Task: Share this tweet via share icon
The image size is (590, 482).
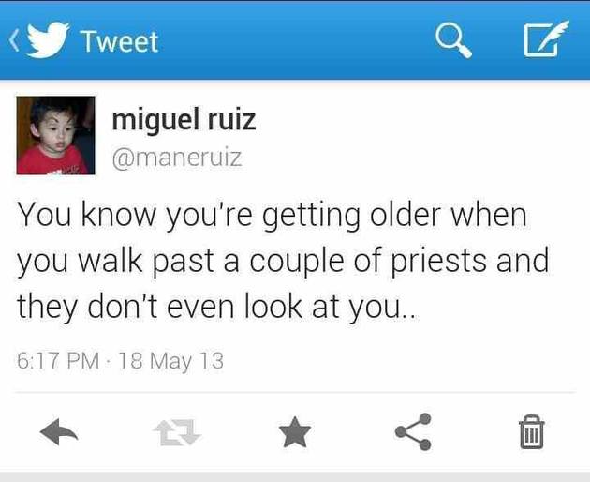Action: (x=412, y=431)
